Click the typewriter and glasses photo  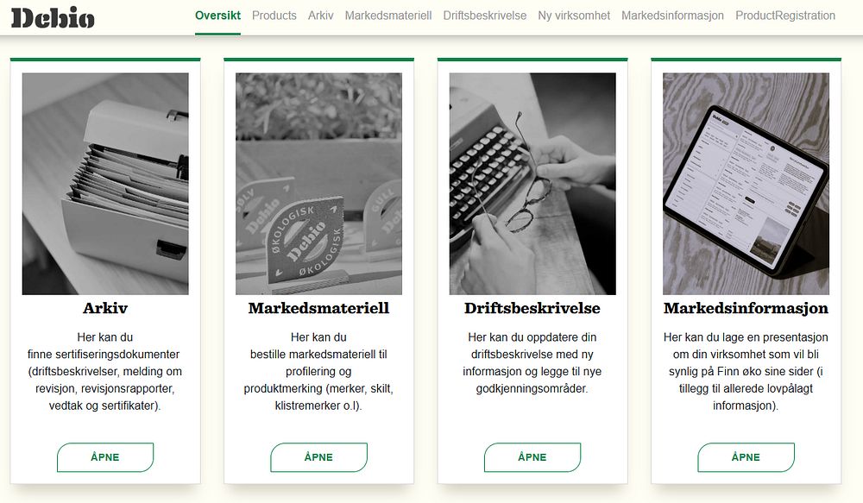tap(532, 184)
